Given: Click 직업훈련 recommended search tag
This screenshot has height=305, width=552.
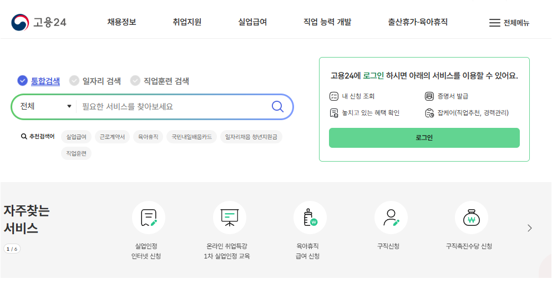Looking at the screenshot, I should click(77, 153).
